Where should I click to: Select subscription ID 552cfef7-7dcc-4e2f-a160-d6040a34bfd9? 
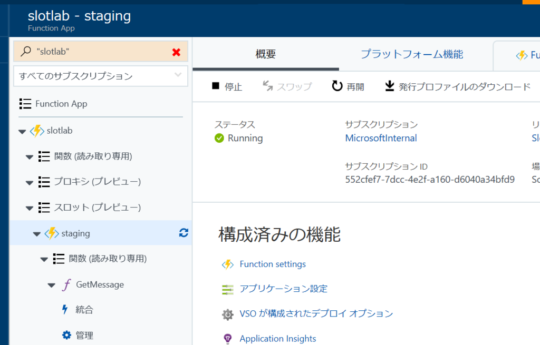coord(430,179)
